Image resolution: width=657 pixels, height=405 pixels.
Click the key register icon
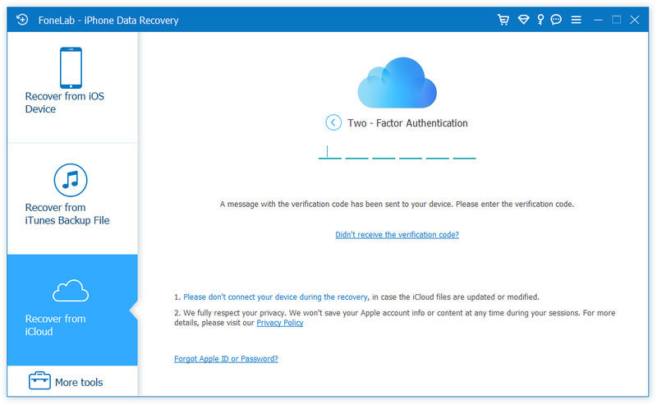tap(540, 20)
